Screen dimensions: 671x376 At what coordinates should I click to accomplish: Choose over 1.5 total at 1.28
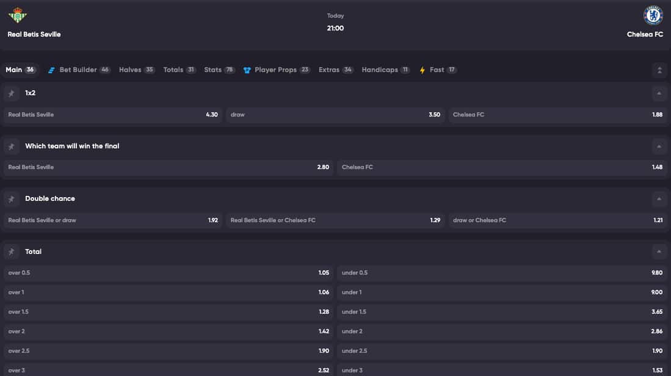(x=169, y=312)
